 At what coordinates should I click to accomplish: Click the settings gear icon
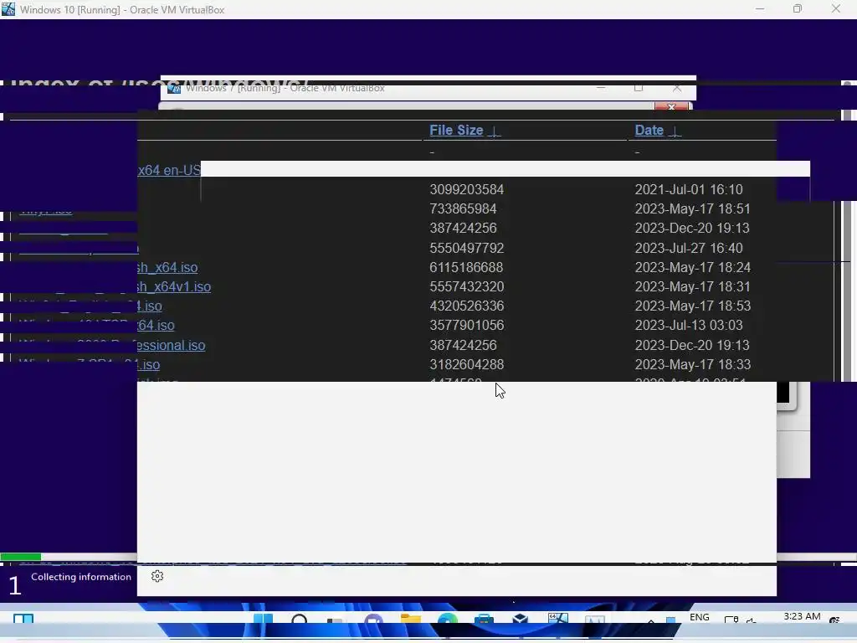pos(157,576)
